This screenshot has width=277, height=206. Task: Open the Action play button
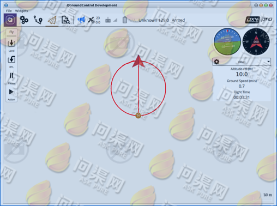coord(11,95)
